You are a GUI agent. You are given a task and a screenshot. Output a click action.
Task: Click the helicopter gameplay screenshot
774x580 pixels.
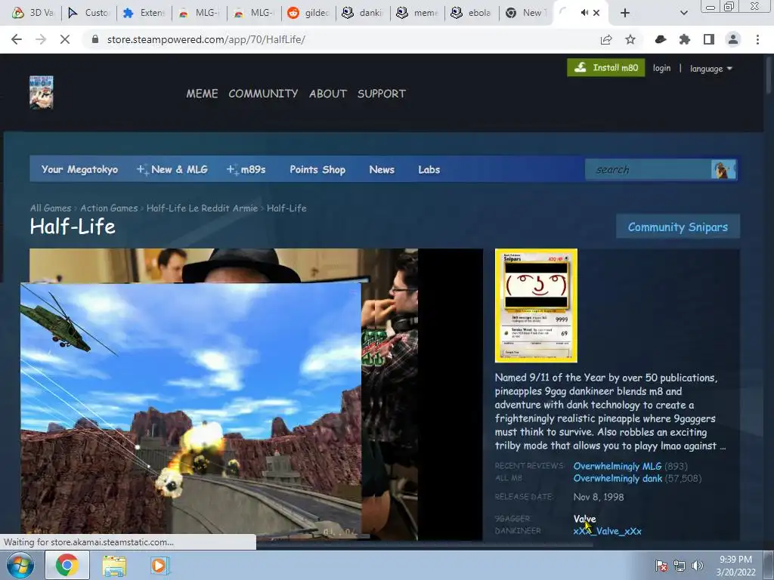pyautogui.click(x=190, y=409)
